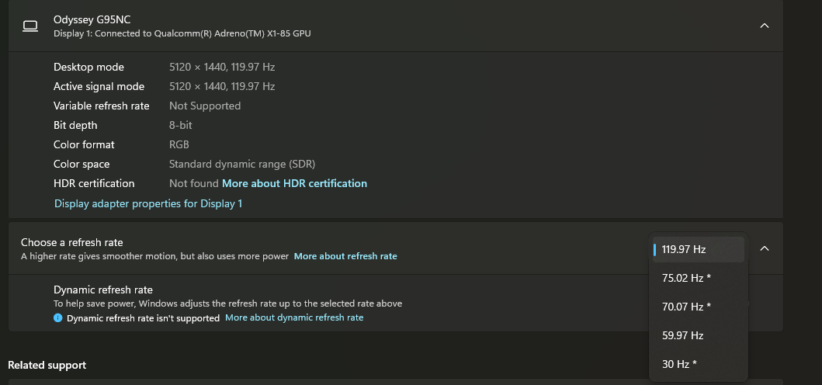Click the Qualcomm Adreno connection subtitle

[x=182, y=33]
